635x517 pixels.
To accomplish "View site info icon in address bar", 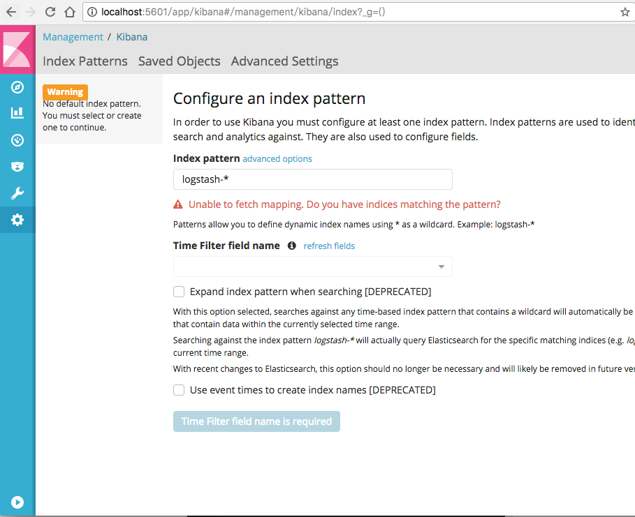I will coord(92,12).
